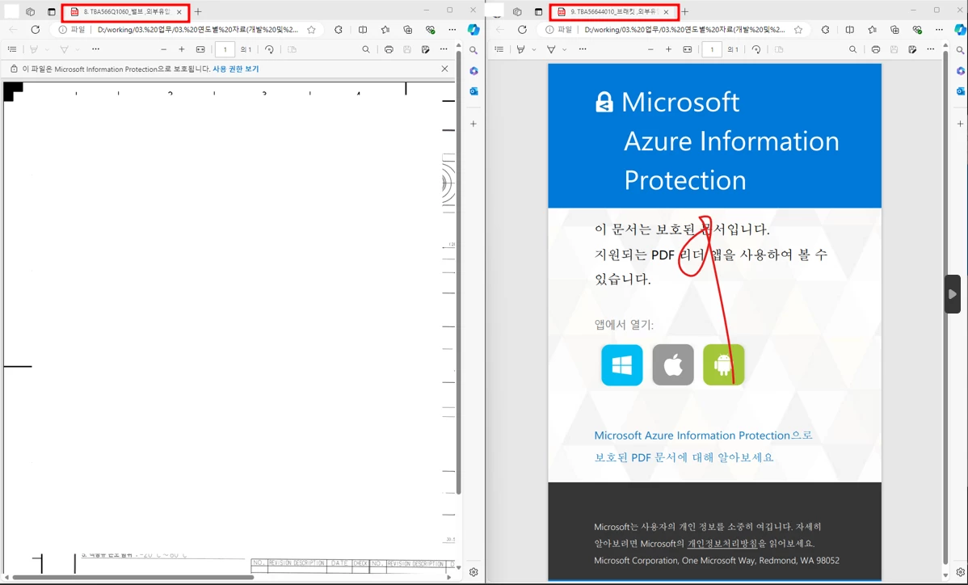
Task: Rotate the PDF in the right window
Action: (756, 49)
